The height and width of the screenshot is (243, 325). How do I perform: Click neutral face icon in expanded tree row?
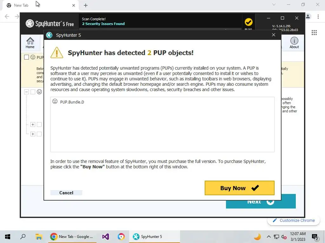(x=39, y=92)
